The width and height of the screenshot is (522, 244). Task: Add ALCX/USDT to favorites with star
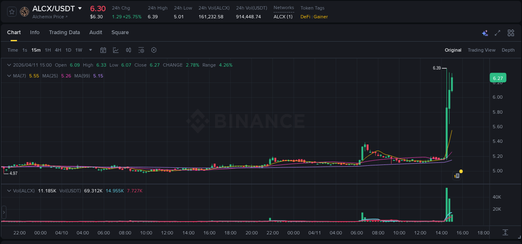coord(12,12)
